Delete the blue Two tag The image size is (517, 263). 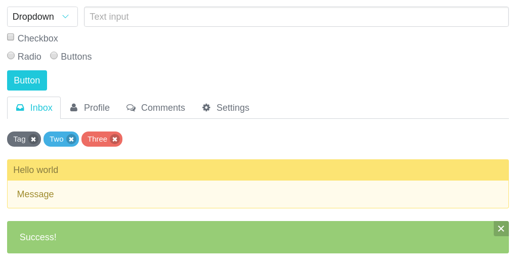(x=71, y=140)
